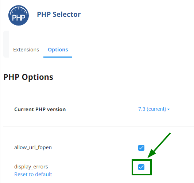Image resolution: width=194 pixels, height=183 pixels.
Task: Click the PHP Selector gauge logo
Action: 19,15
